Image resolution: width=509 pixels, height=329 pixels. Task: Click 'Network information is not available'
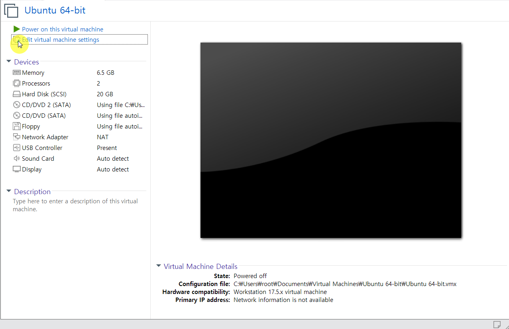click(283, 300)
